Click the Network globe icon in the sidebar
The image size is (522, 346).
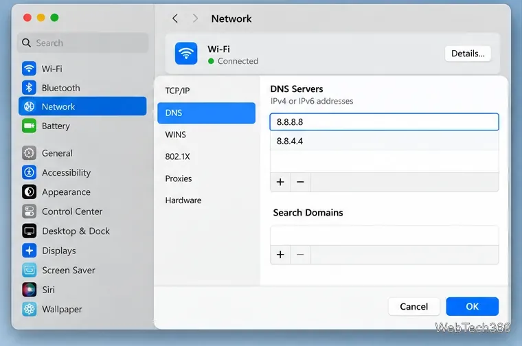[x=29, y=106]
